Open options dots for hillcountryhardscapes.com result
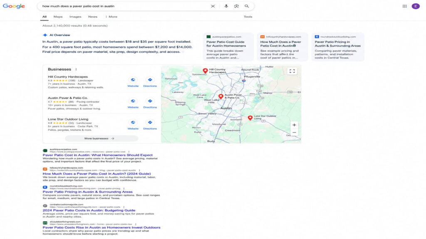Image resolution: width=426 pixels, height=239 pixels. pos(139,171)
